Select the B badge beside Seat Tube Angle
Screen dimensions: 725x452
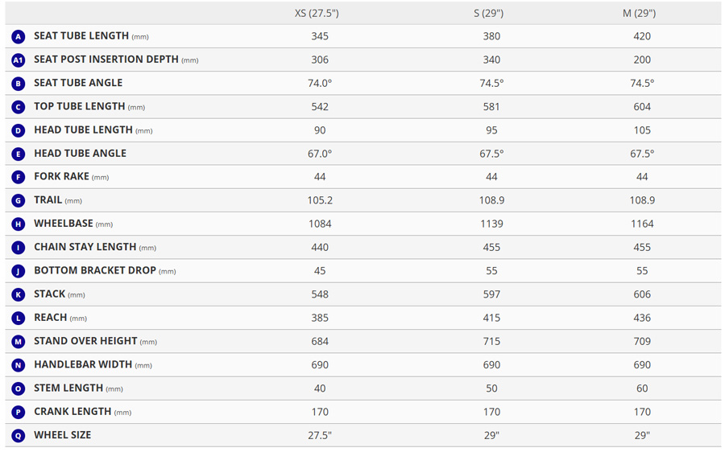pyautogui.click(x=19, y=84)
